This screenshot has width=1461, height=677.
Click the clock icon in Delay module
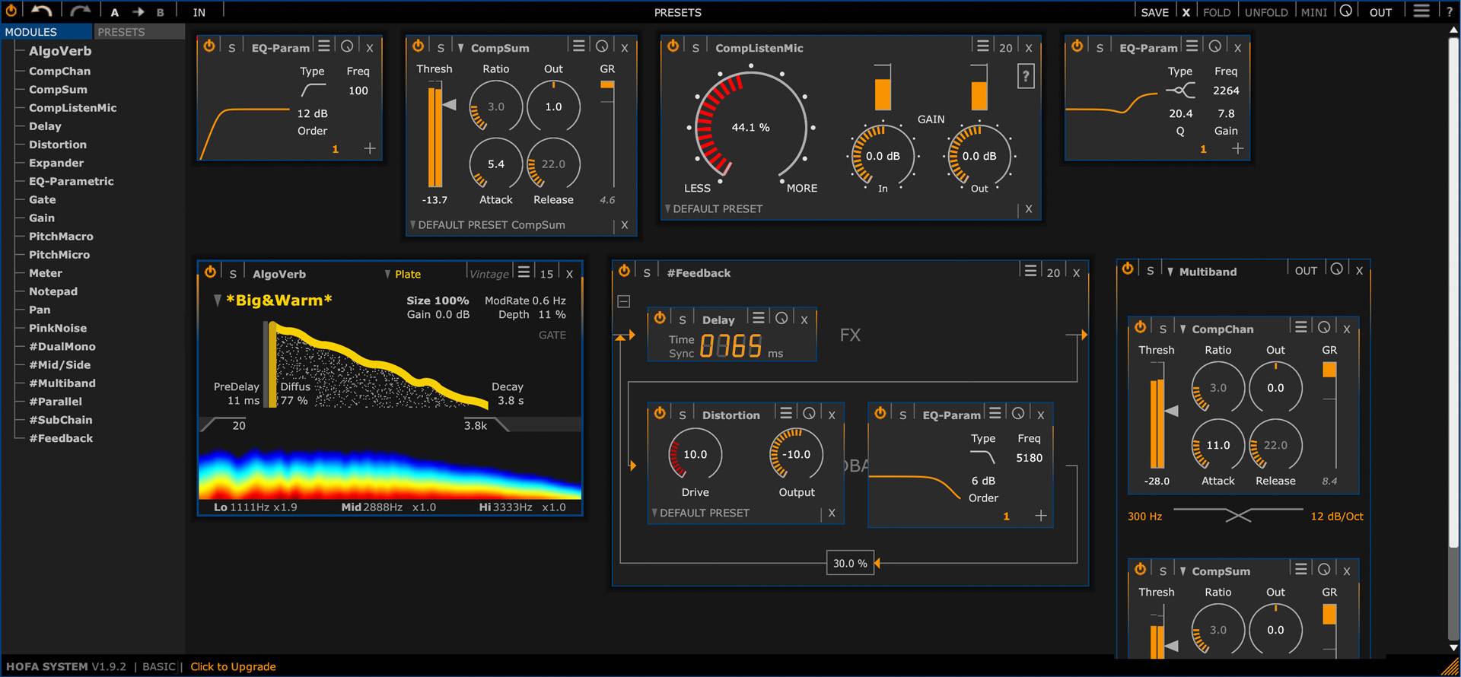pos(781,319)
